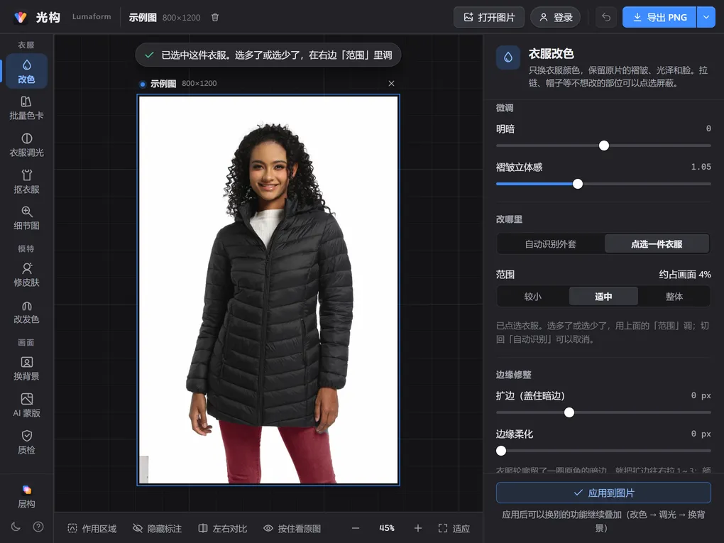Click the 光构 logo icon

(21, 18)
